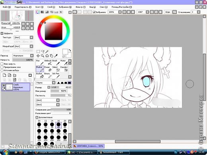
Task: Create a new layer folder
Action: pyautogui.click(x=15, y=75)
